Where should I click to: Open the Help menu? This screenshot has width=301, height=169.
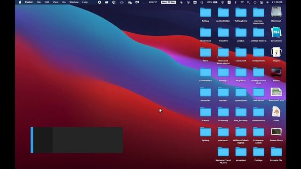tap(85, 2)
